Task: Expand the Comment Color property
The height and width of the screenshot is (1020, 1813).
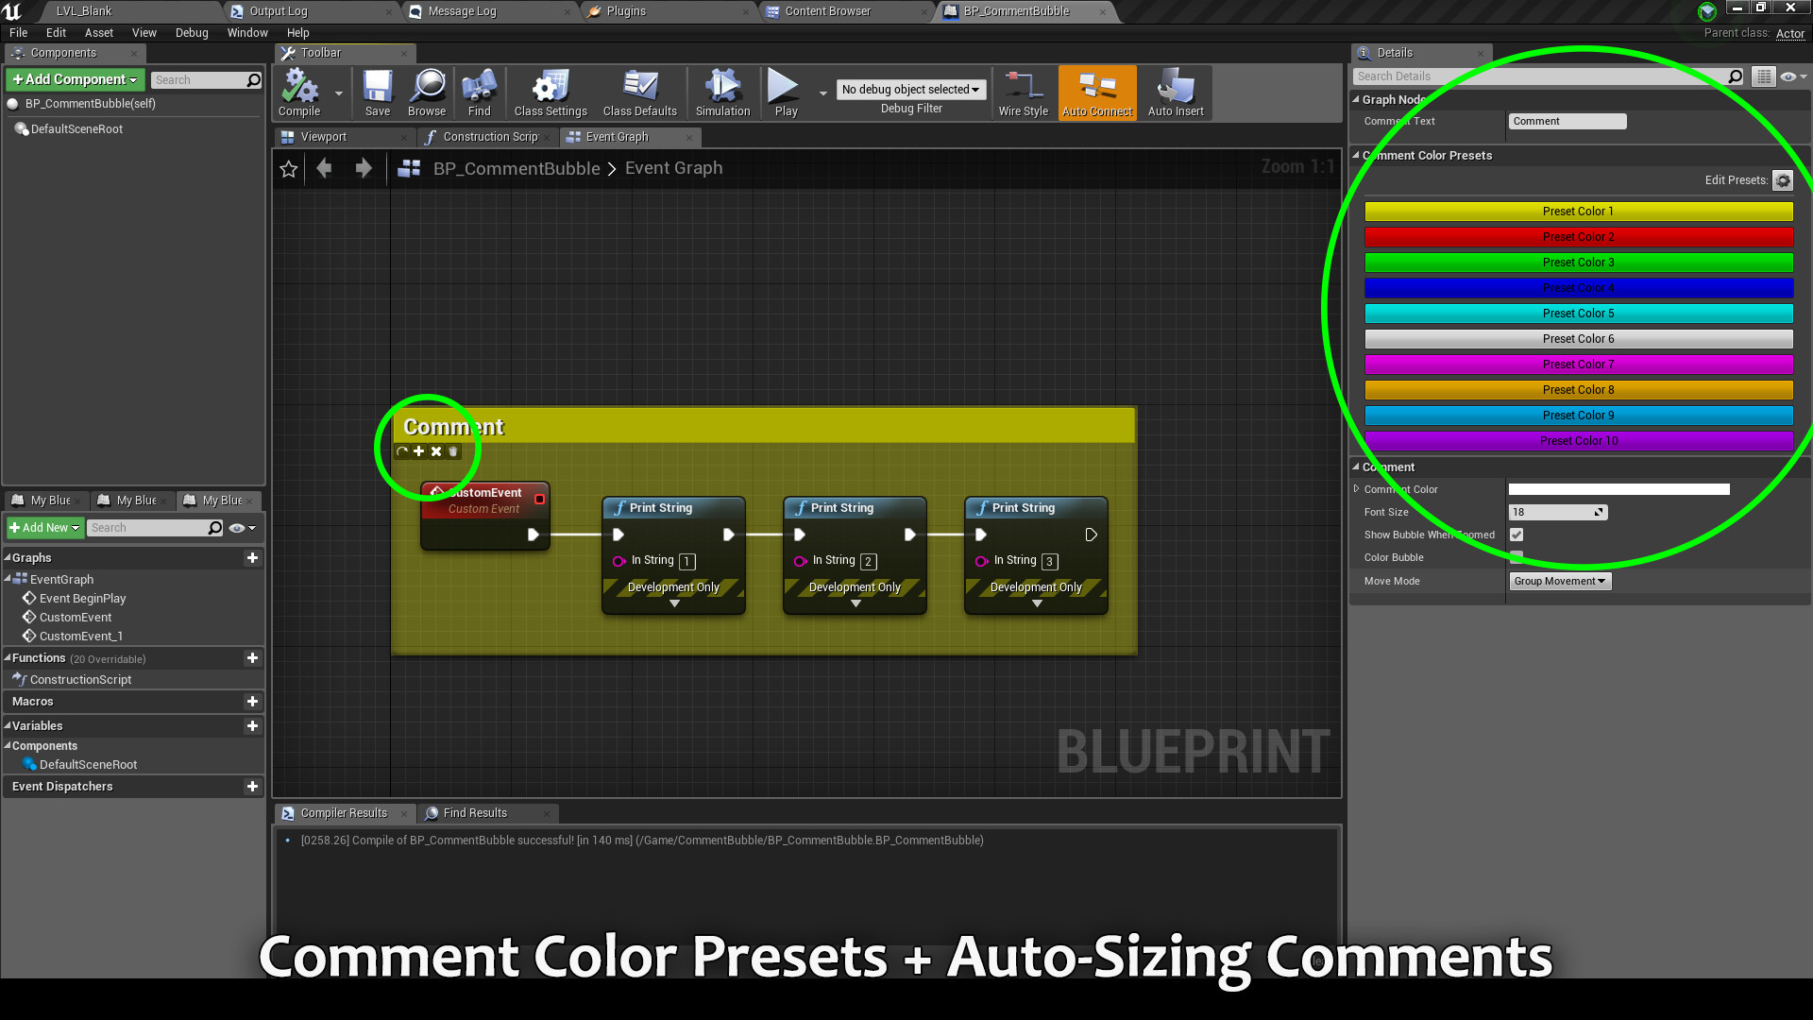Action: [x=1357, y=489]
